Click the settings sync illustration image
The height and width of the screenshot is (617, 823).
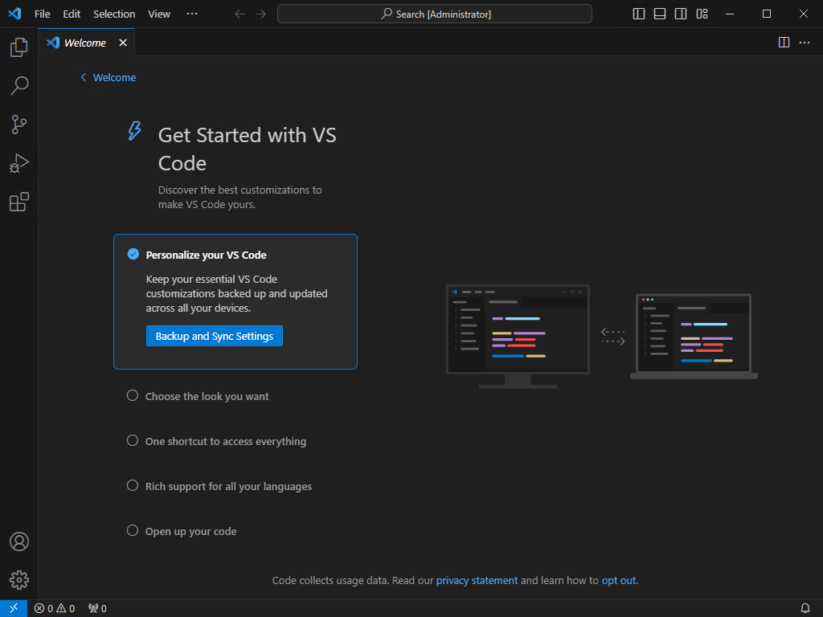click(x=601, y=336)
